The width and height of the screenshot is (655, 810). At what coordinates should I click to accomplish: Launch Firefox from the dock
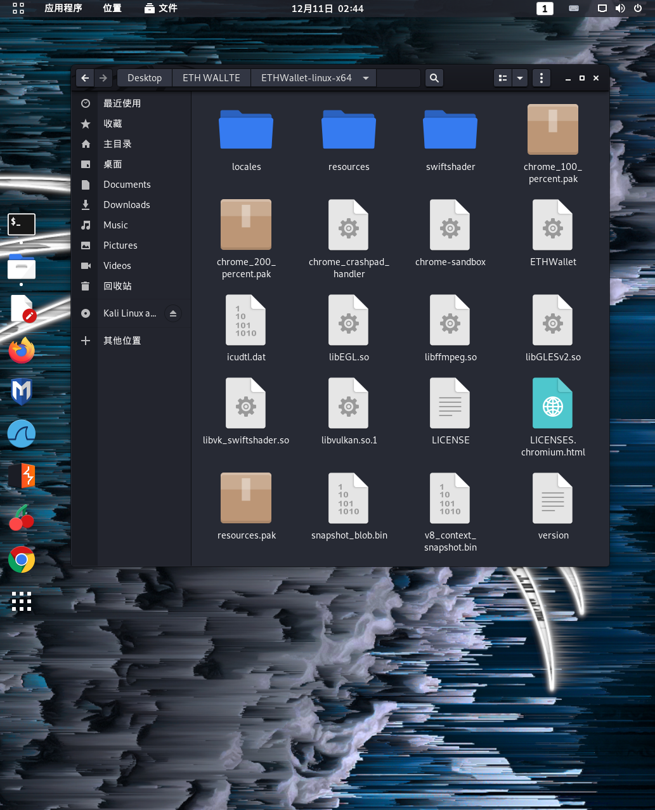point(22,350)
